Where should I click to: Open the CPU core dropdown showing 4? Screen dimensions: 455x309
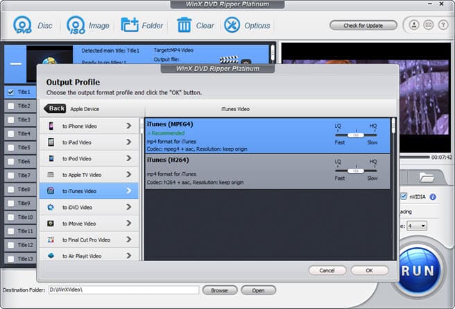tap(417, 226)
